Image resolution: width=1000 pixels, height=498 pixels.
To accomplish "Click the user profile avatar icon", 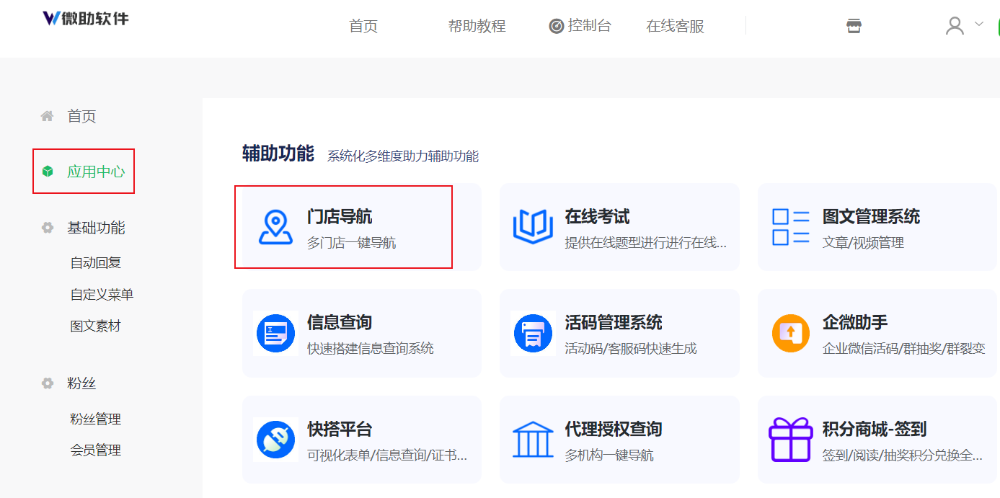I will [955, 26].
